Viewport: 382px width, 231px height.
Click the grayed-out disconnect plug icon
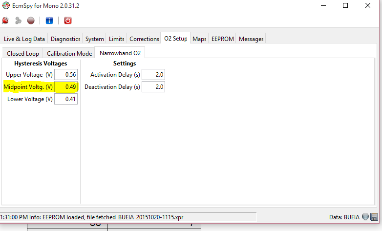(18, 21)
